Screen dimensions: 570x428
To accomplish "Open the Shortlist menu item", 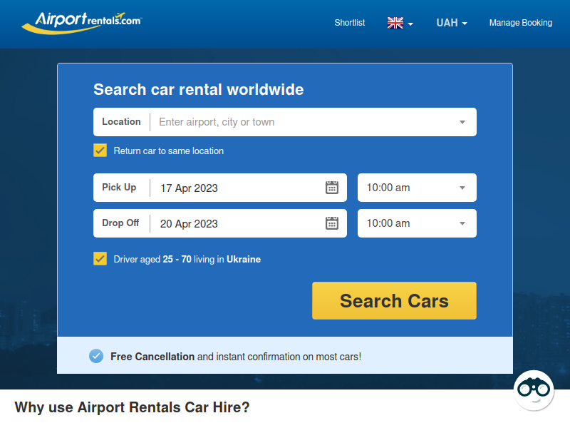I will point(349,23).
